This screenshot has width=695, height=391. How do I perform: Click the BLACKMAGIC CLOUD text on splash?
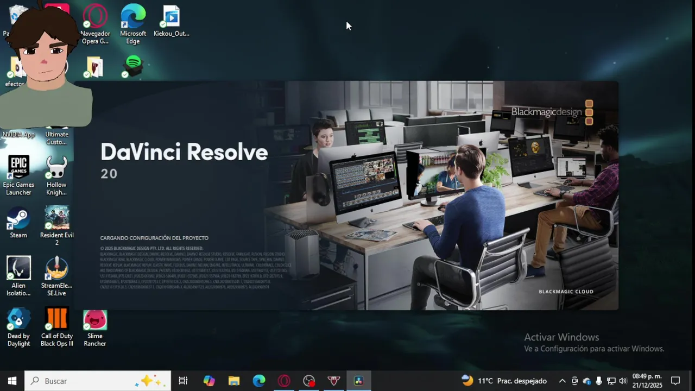click(566, 292)
